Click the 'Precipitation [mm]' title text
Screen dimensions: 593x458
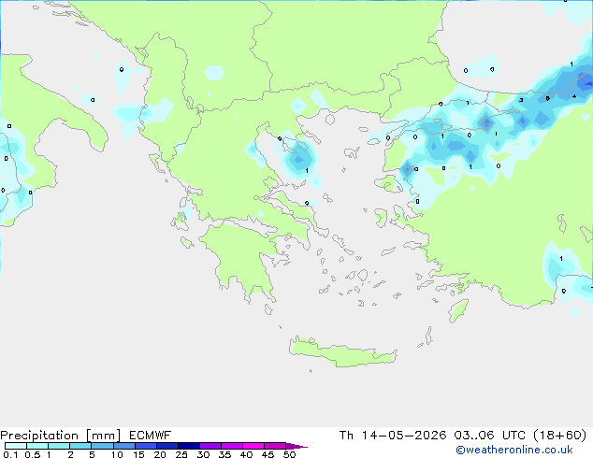coord(60,436)
